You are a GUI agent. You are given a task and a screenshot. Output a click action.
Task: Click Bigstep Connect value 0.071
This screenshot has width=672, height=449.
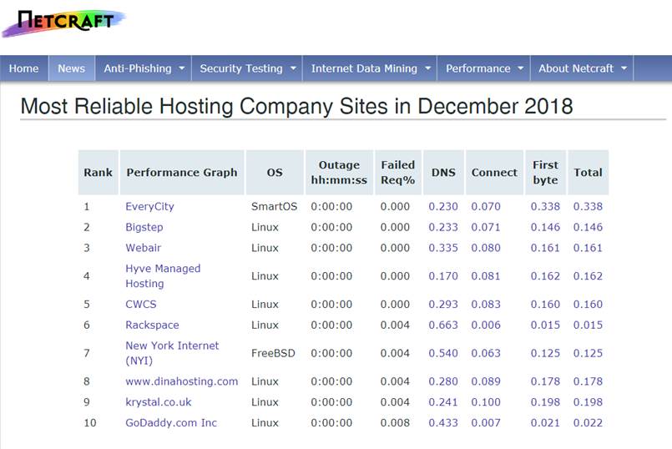coord(486,227)
